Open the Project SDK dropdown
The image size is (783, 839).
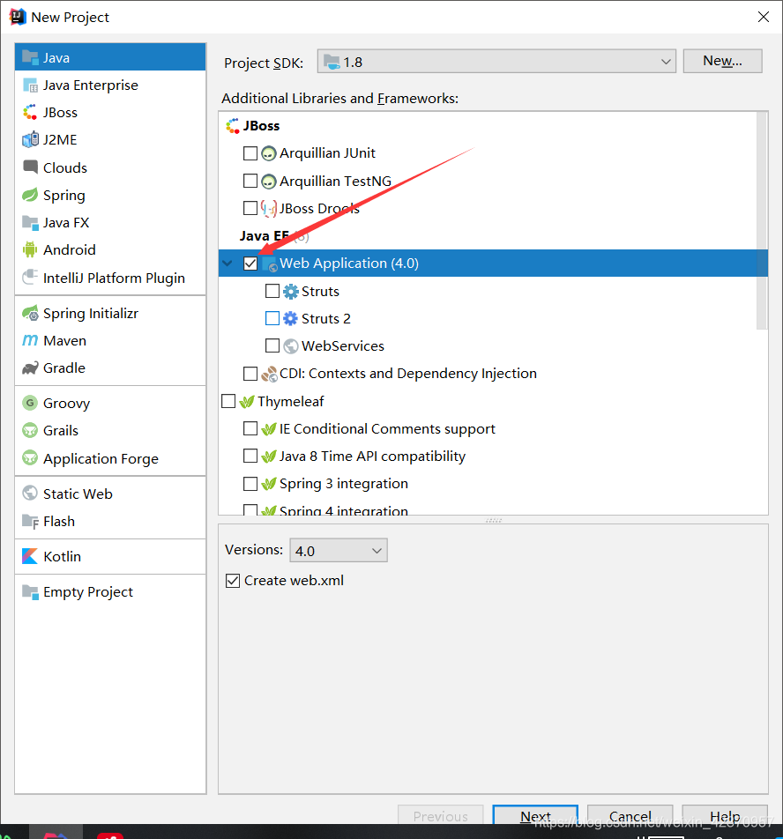click(496, 62)
